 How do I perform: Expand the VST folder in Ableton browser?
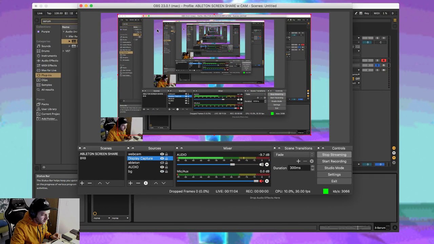click(63, 51)
